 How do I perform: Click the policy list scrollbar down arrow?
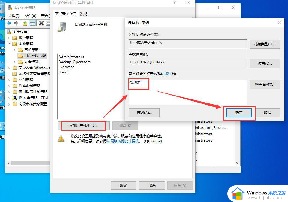pos(237,163)
